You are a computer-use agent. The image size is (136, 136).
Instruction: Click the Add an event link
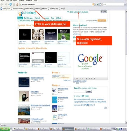point(67,80)
